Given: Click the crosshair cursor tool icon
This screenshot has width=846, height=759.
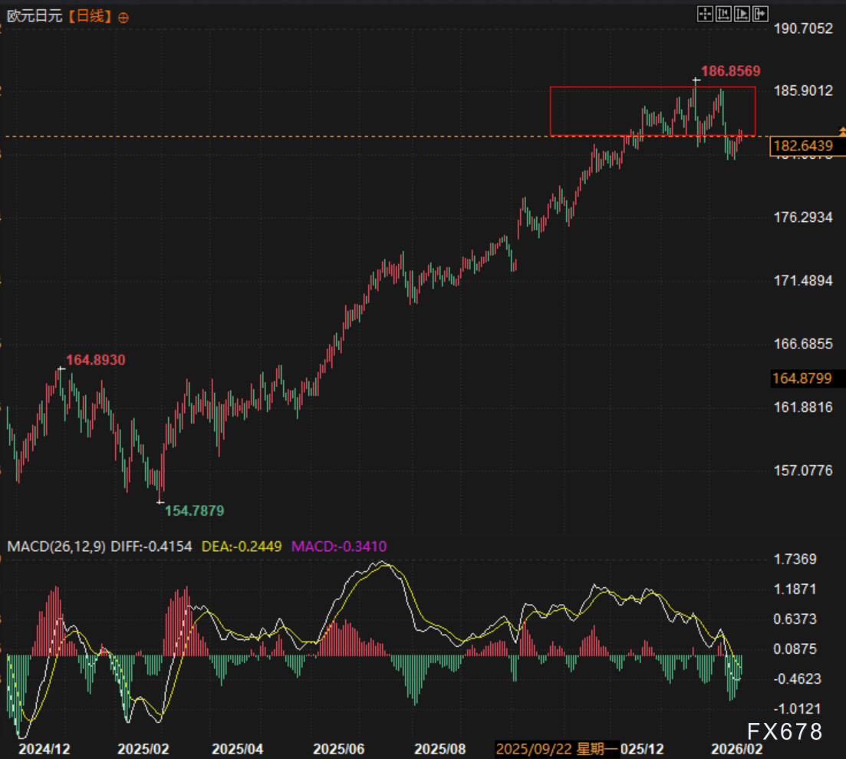Looking at the screenshot, I should coord(704,13).
